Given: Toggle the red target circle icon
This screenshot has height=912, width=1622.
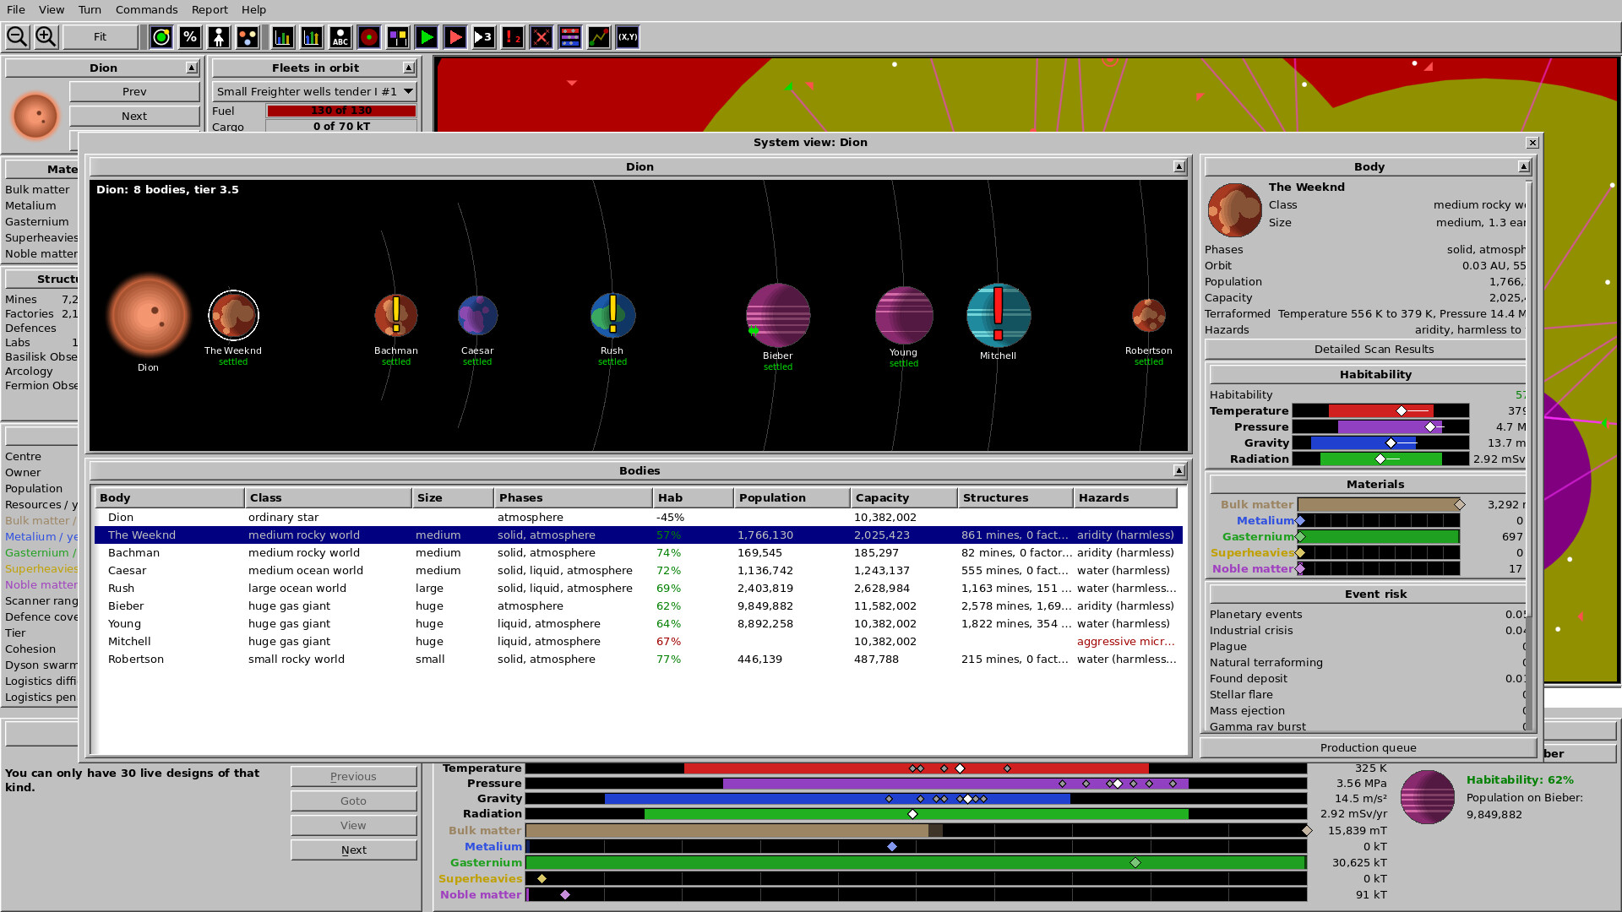Looking at the screenshot, I should click(369, 37).
